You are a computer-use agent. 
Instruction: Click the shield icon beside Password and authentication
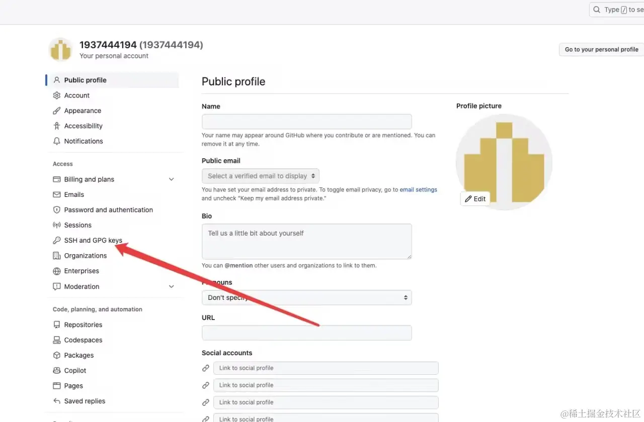(57, 209)
